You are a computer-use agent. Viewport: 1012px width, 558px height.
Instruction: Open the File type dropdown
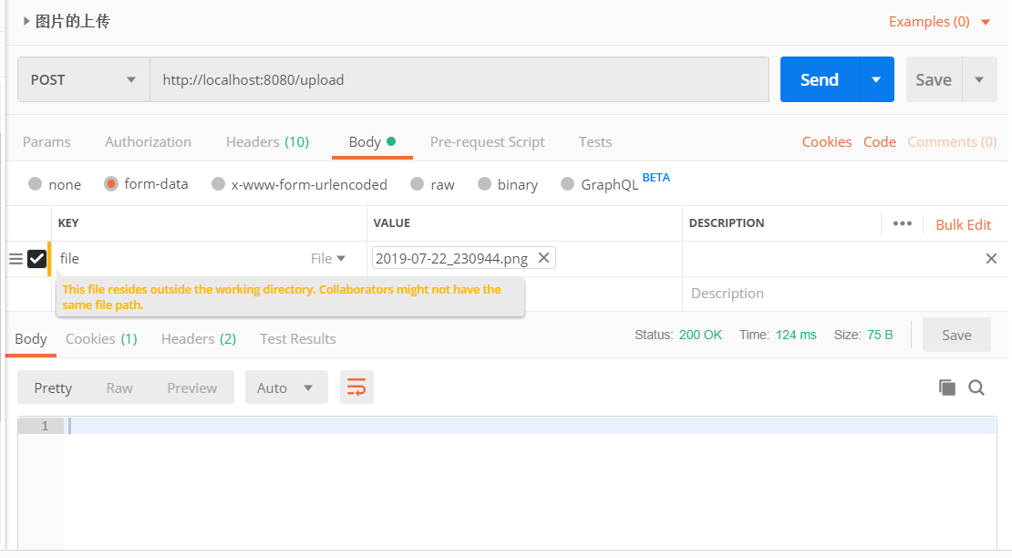point(328,259)
